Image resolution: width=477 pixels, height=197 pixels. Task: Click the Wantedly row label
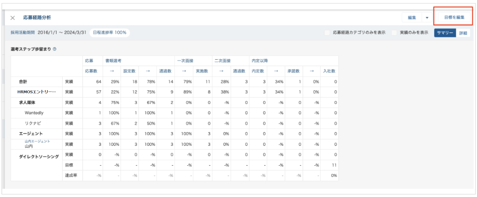pyautogui.click(x=34, y=113)
